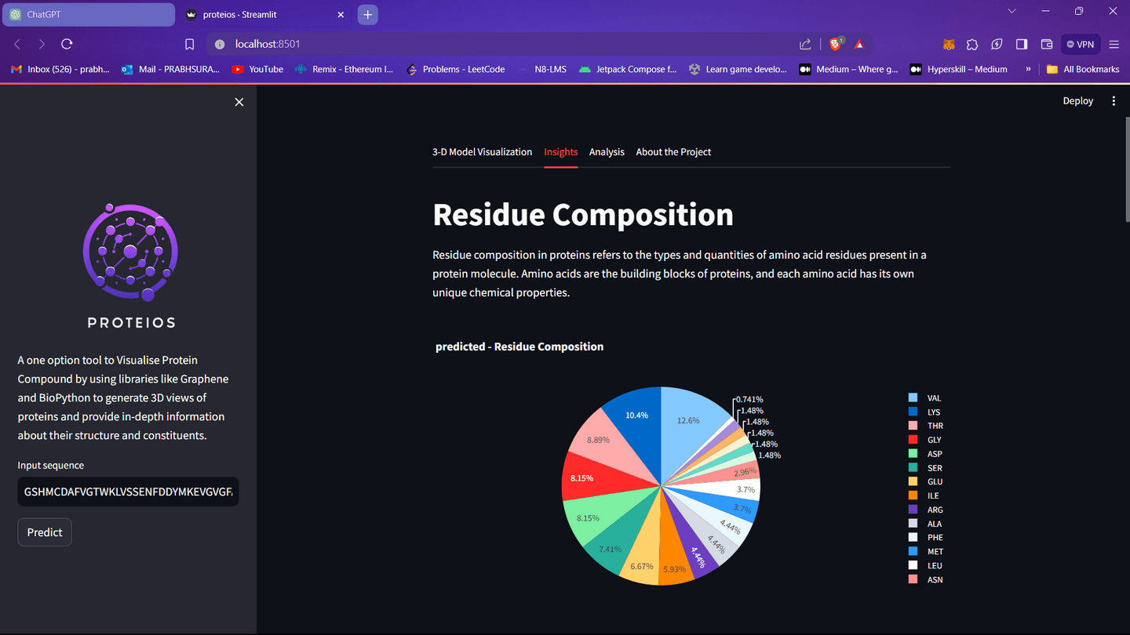The image size is (1130, 635).
Task: Click the browser forward arrow
Action: coord(42,45)
